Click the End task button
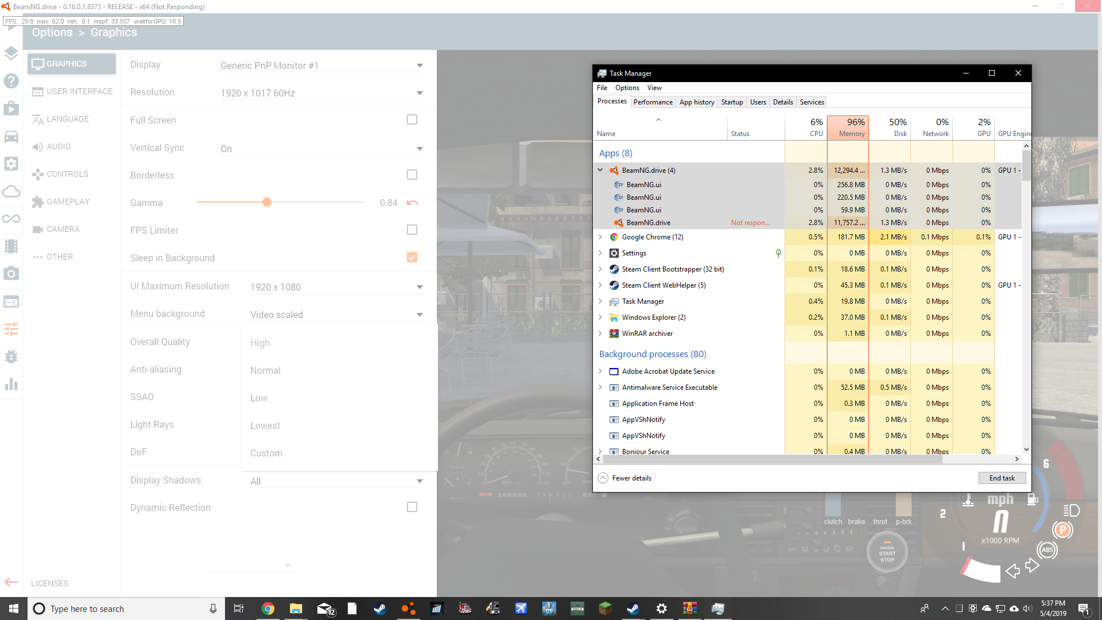This screenshot has height=620, width=1102. click(x=1002, y=478)
